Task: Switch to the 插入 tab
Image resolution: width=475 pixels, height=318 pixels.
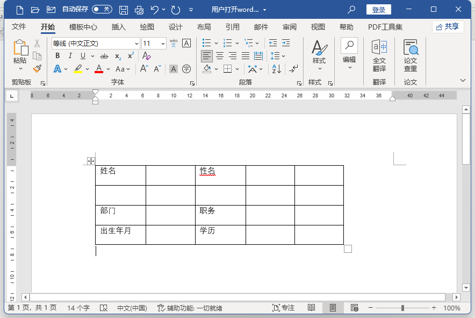Action: (x=118, y=27)
